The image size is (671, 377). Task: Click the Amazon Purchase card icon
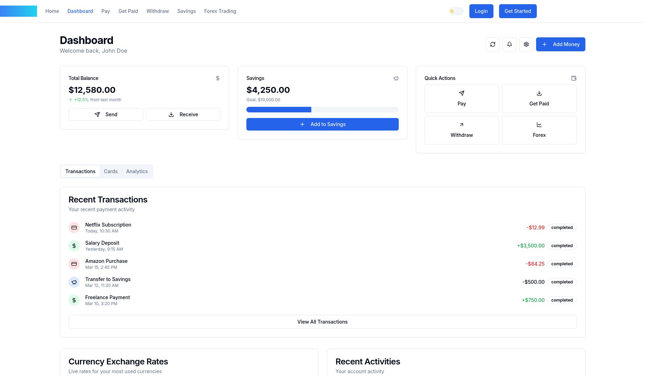tap(74, 264)
